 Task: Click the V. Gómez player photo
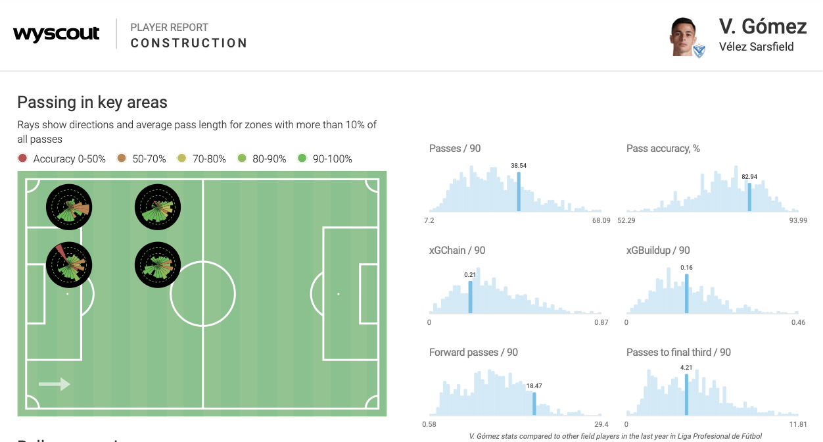tap(683, 36)
